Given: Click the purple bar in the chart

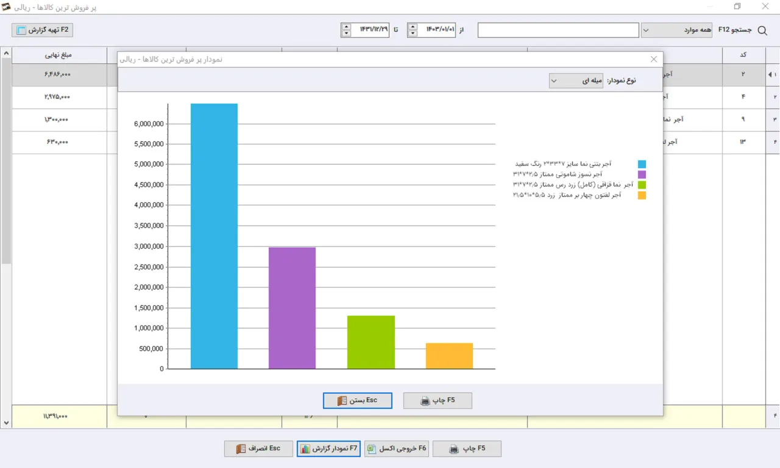Looking at the screenshot, I should click(x=292, y=308).
